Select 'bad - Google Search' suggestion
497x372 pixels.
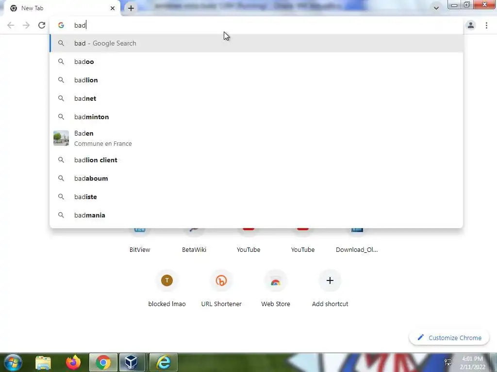click(x=256, y=43)
